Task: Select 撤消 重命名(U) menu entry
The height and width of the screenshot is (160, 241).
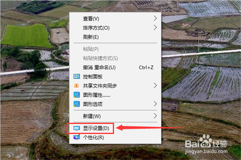Action: pyautogui.click(x=115, y=67)
